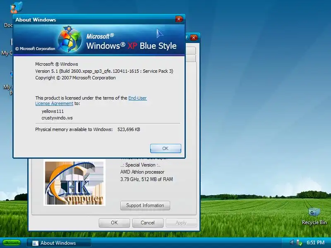Open the Start menu button

12,243
